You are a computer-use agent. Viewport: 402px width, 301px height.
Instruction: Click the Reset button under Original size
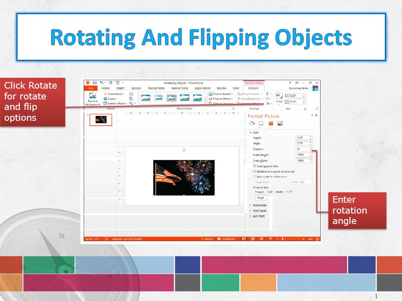click(260, 198)
